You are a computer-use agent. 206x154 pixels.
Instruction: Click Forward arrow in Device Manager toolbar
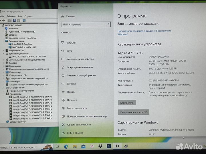3,21
